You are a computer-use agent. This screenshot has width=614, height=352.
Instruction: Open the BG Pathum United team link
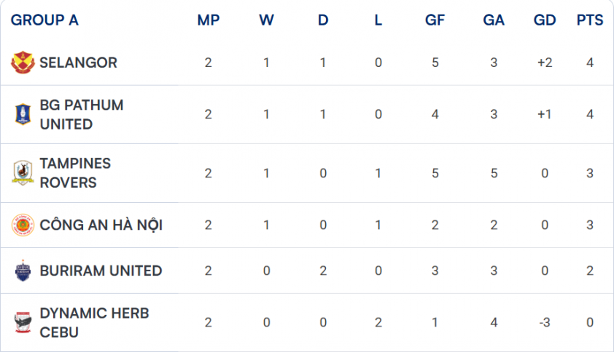(81, 114)
